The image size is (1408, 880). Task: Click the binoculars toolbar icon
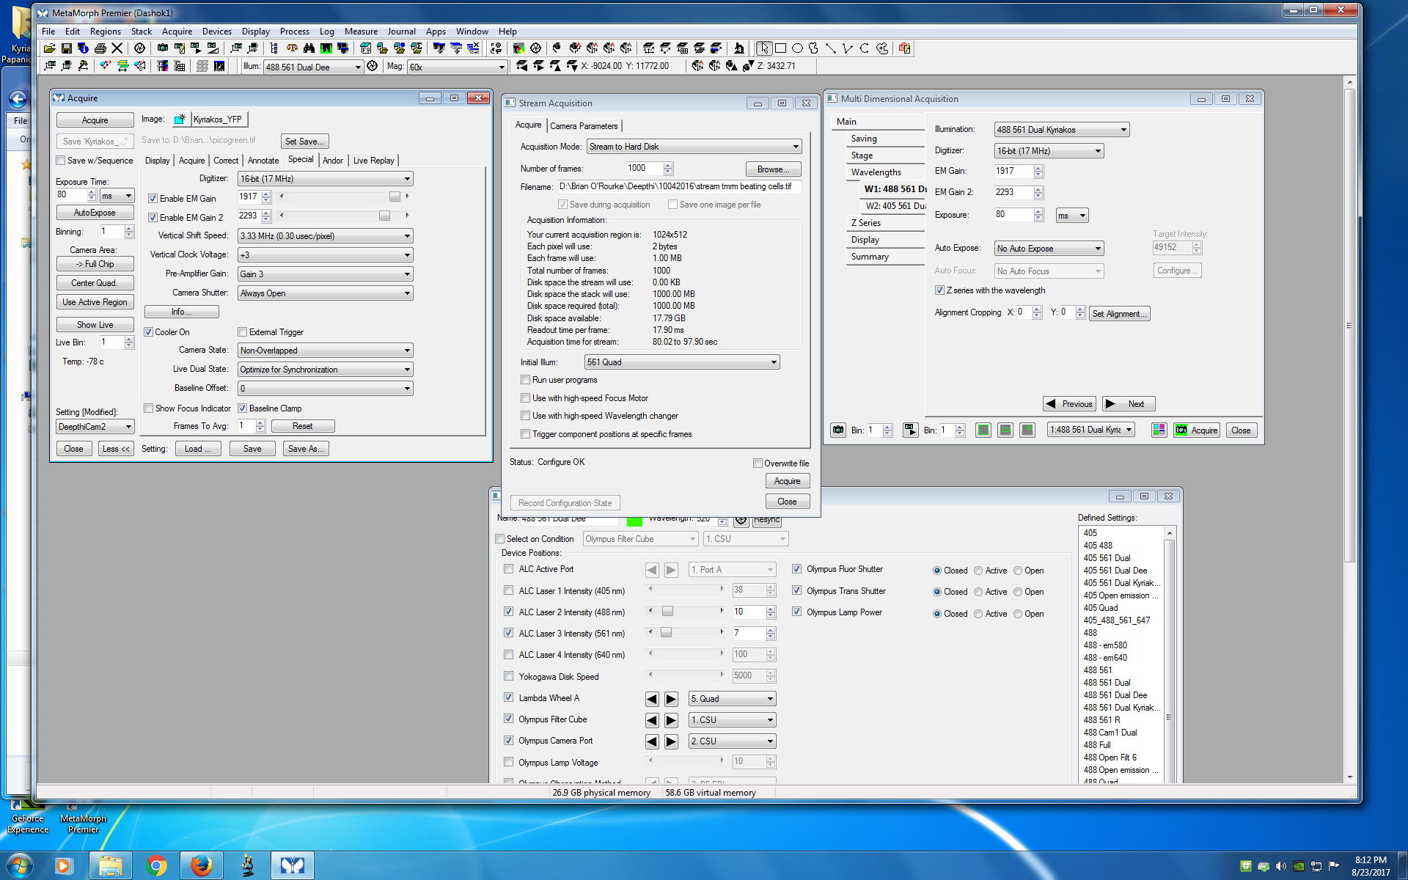(x=309, y=48)
